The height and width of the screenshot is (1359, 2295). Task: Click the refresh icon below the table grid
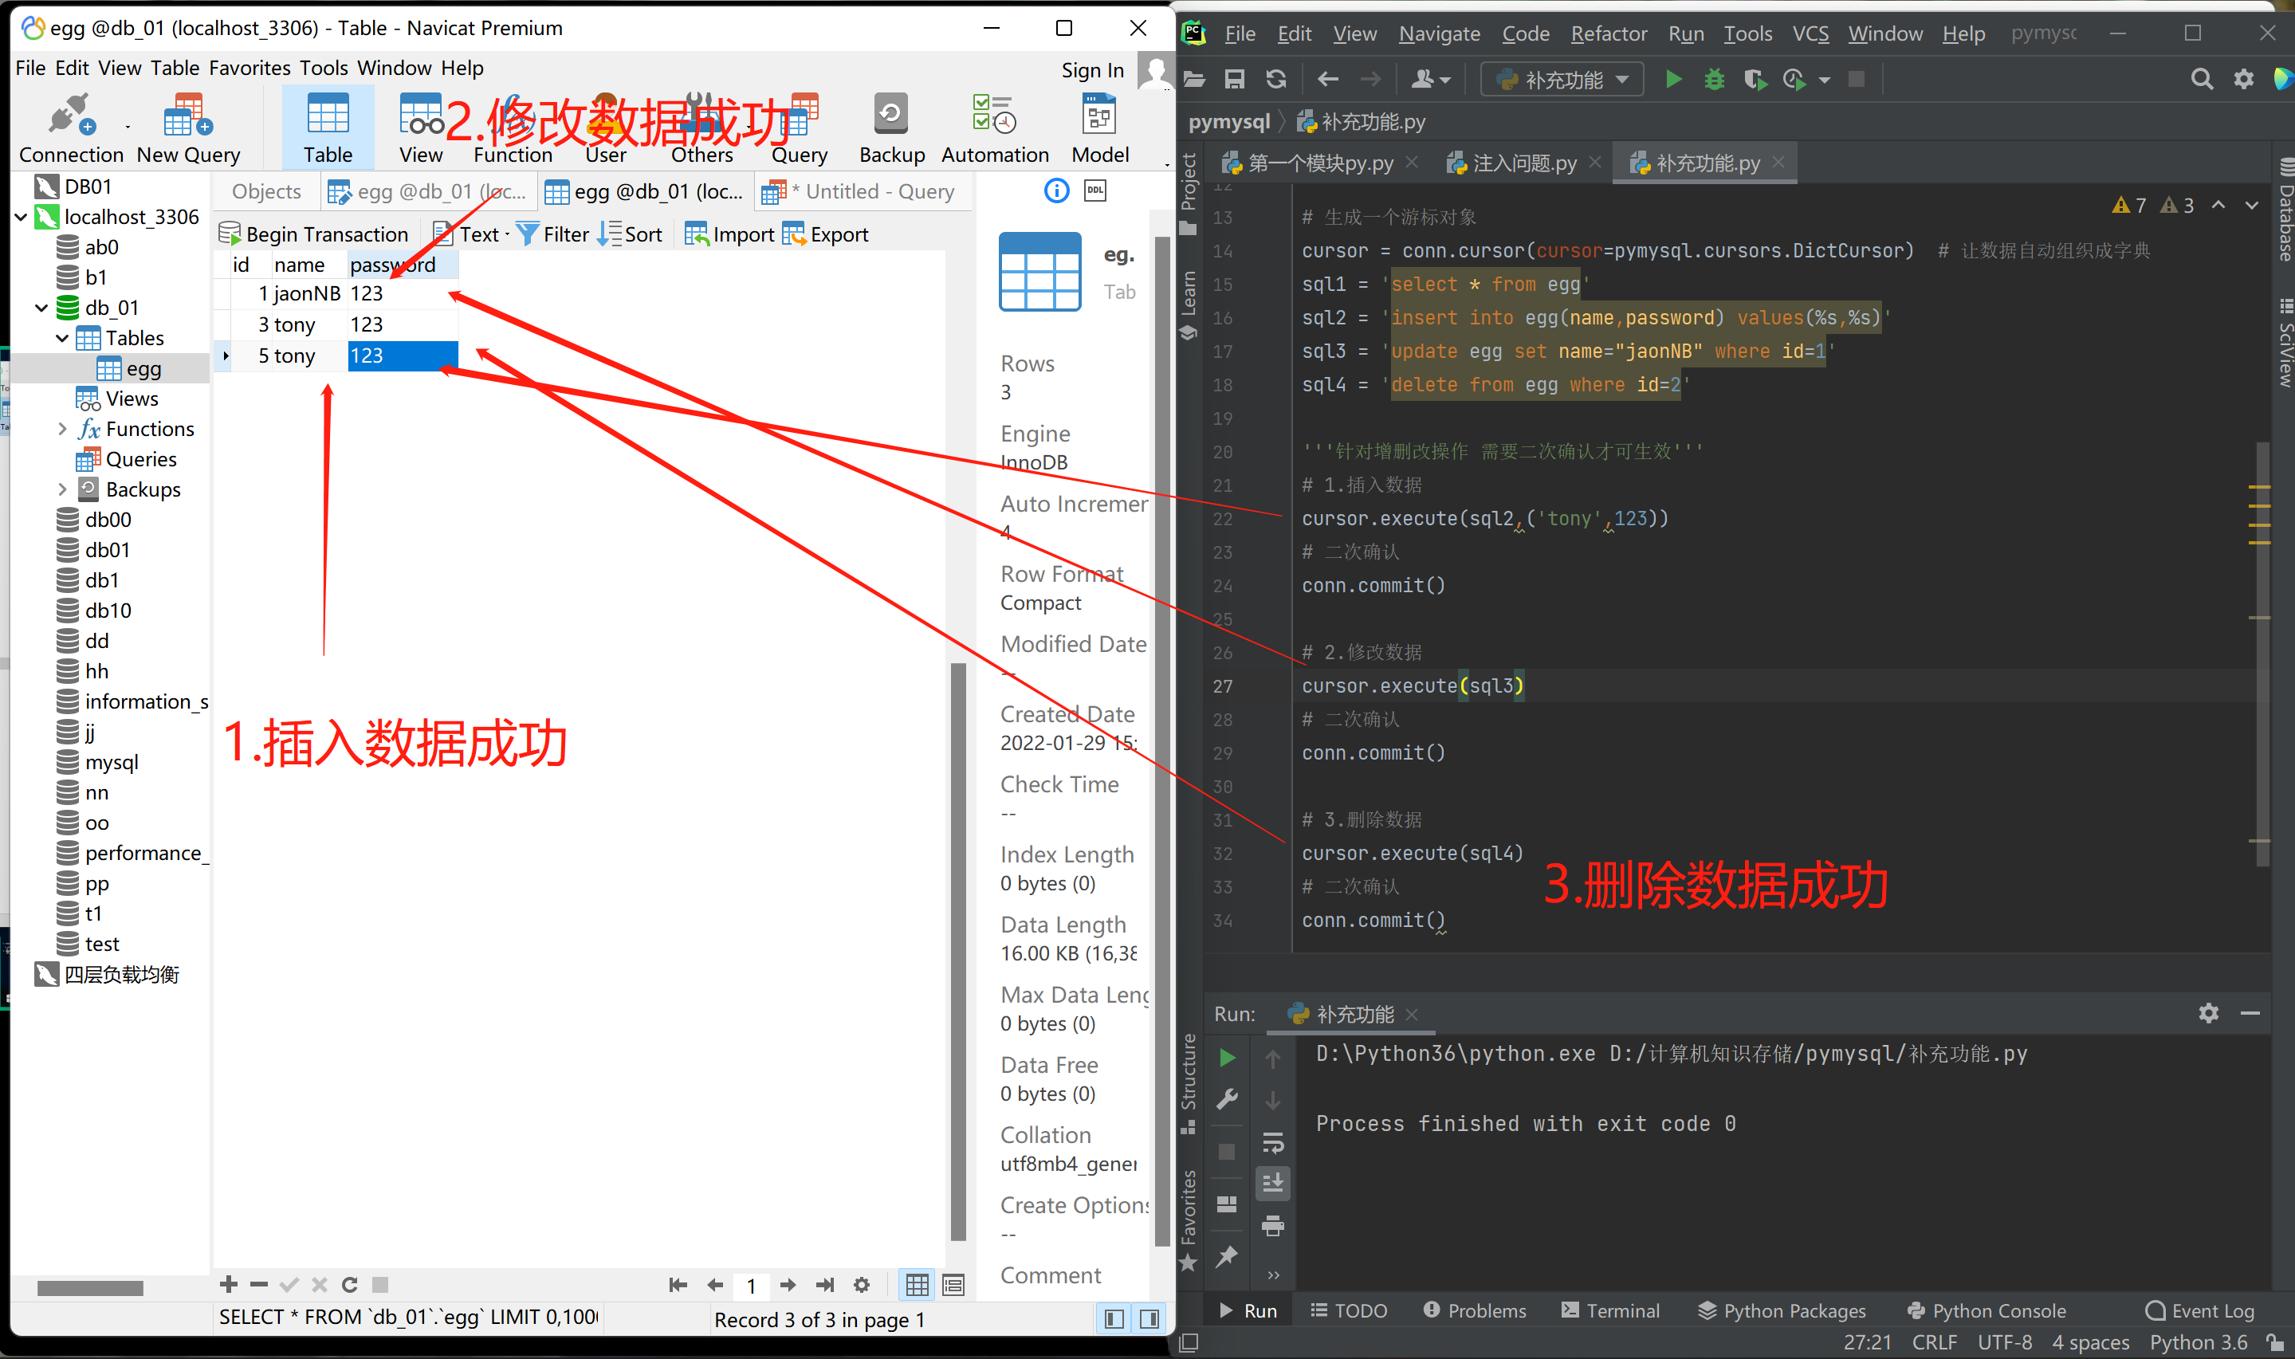tap(350, 1285)
